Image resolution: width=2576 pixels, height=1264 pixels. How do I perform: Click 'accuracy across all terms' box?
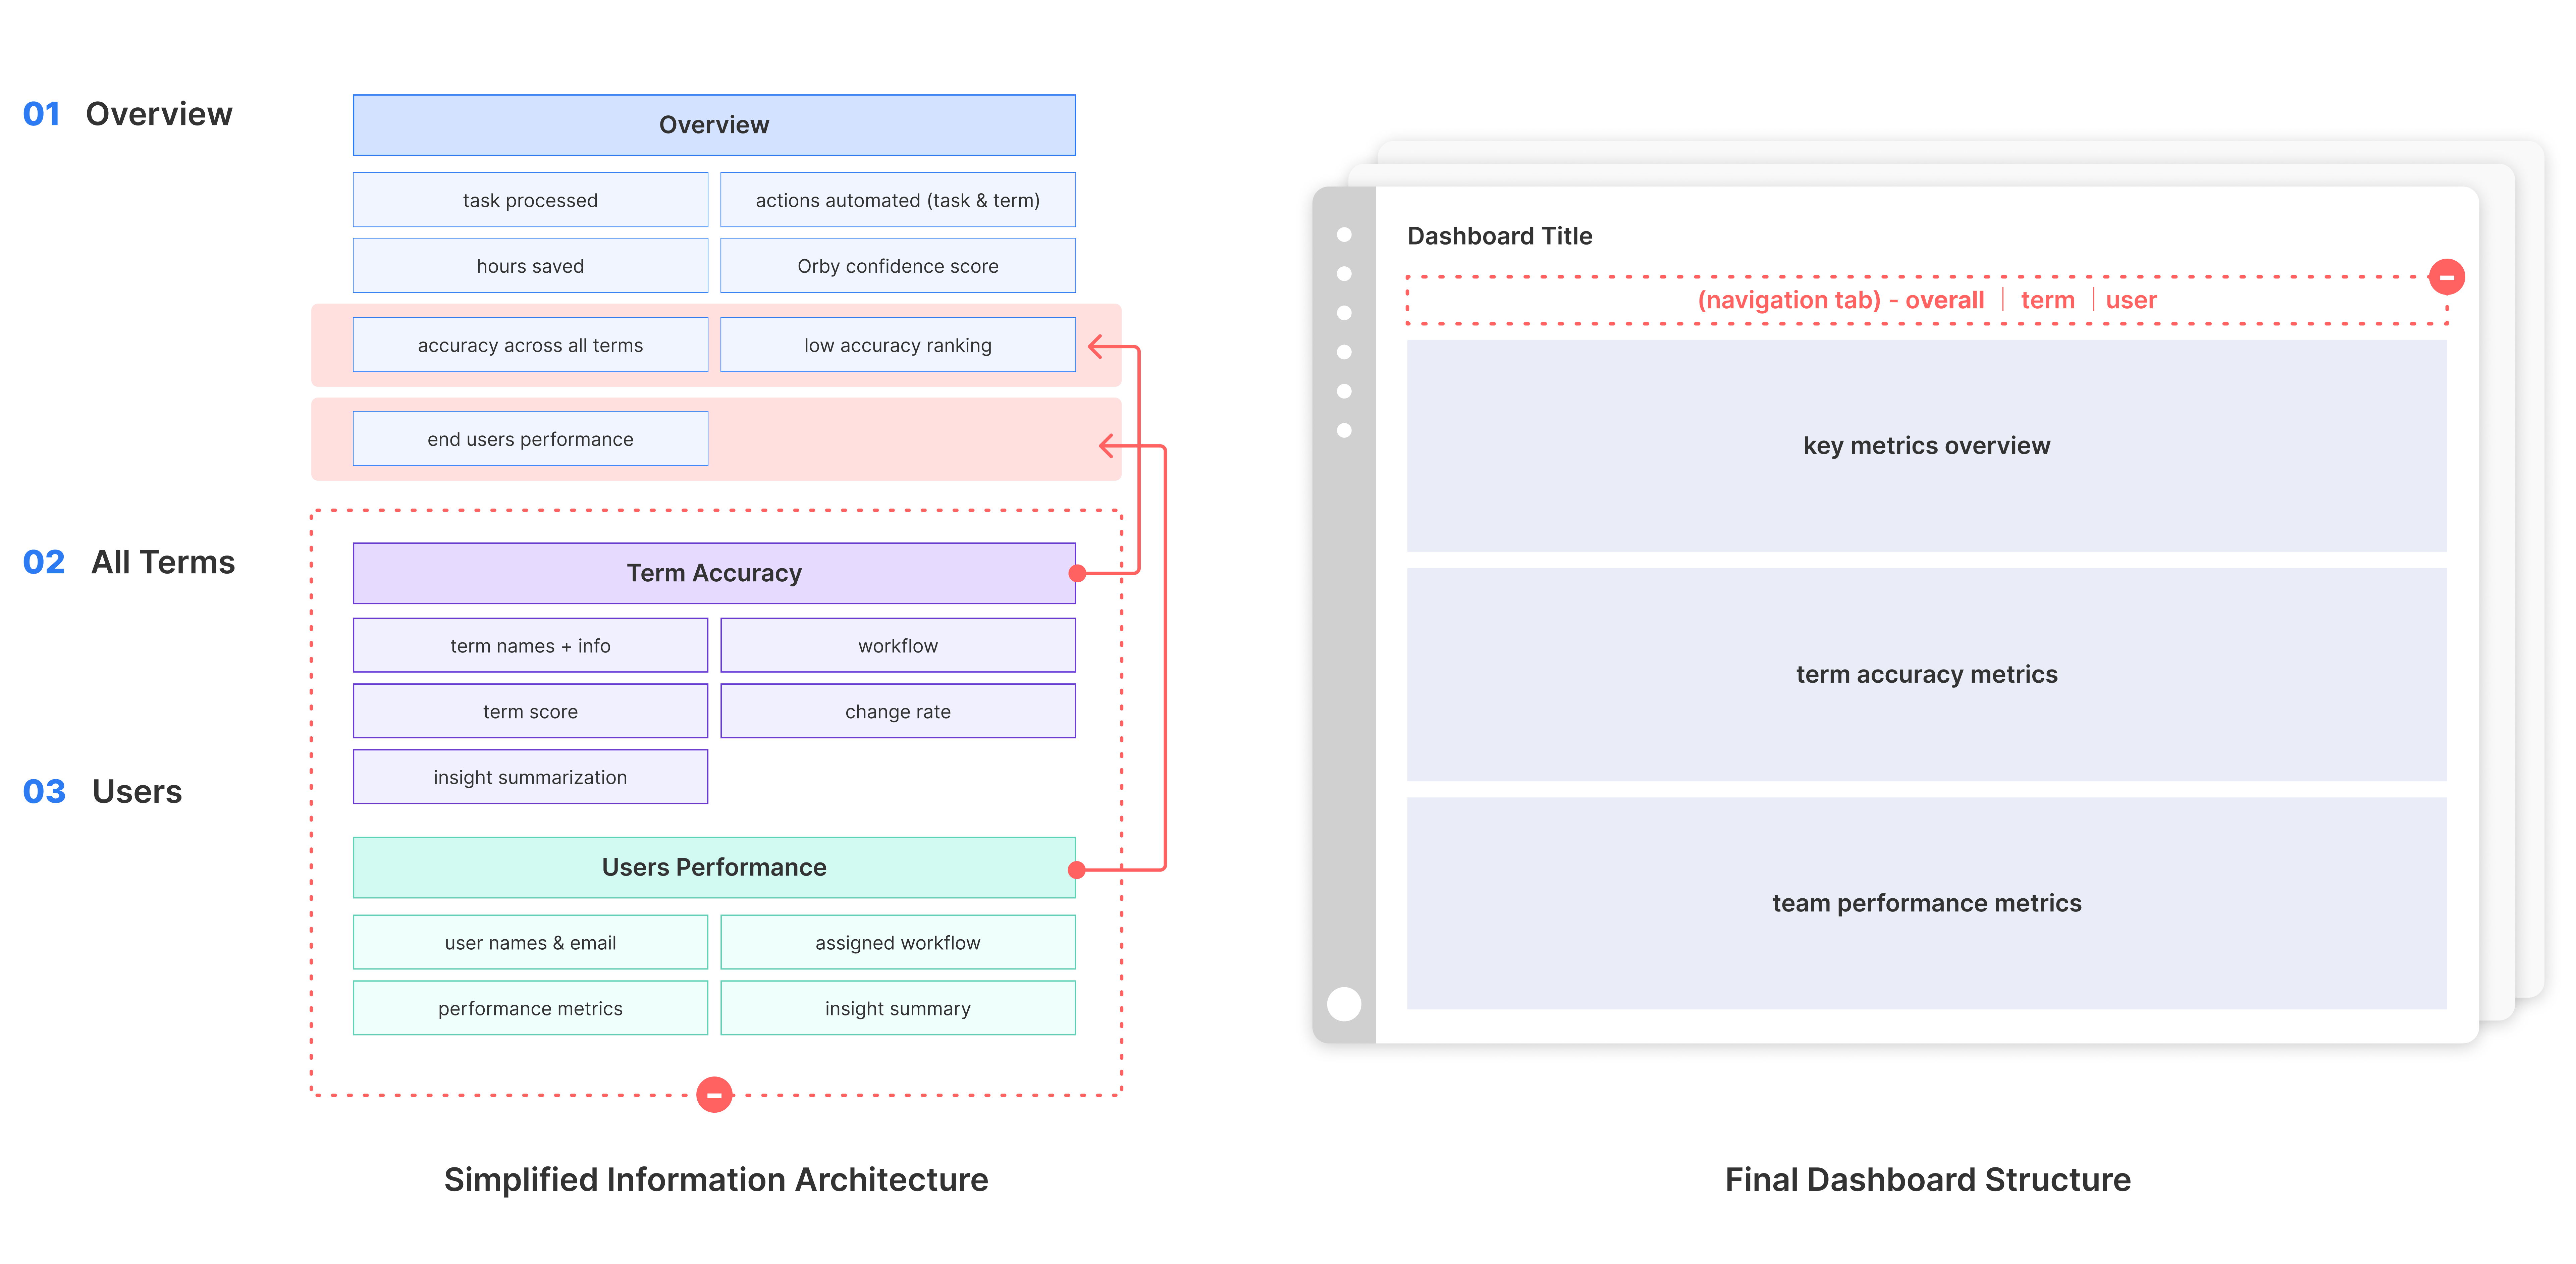[x=530, y=345]
